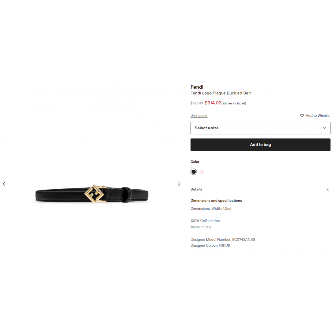Click the Details section heading
The height and width of the screenshot is (336, 336).
(x=196, y=189)
